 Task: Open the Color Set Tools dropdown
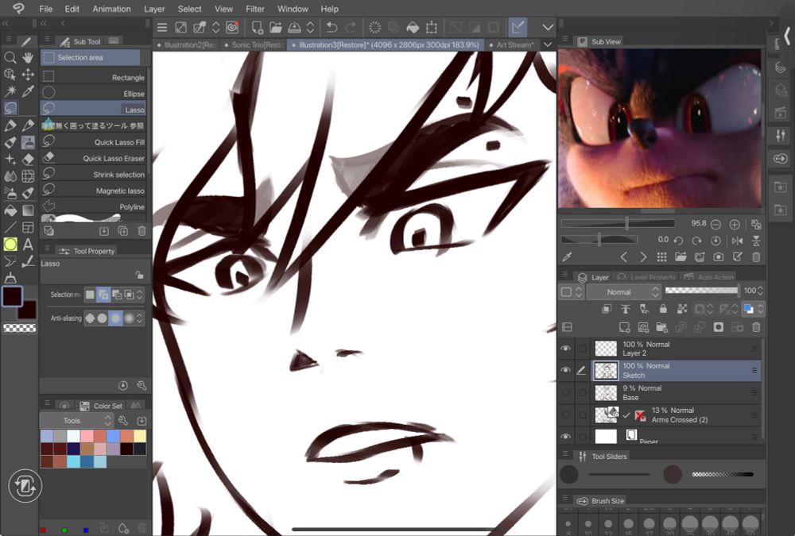76,421
